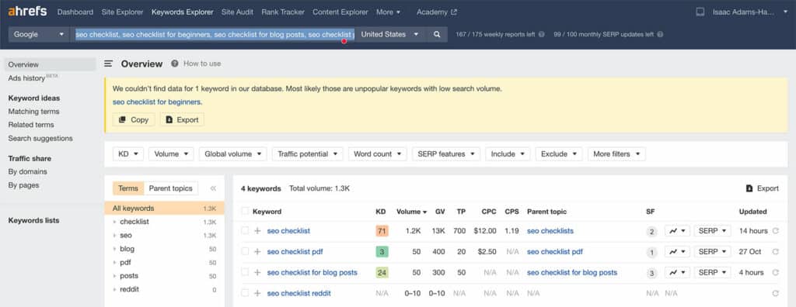The image size is (796, 307).
Task: Switch to Parent topics tab
Action: pos(171,188)
